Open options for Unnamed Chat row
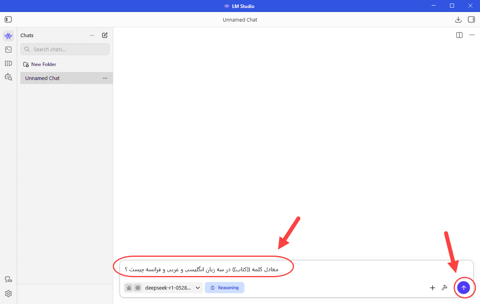This screenshot has height=304, width=480. point(105,78)
